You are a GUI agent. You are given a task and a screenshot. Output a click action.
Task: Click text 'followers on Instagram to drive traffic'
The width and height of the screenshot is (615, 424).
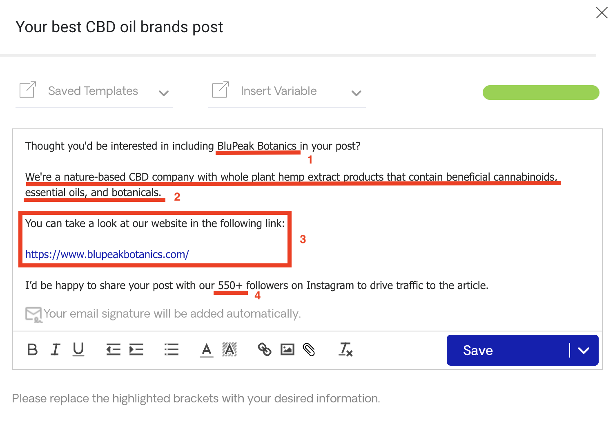[x=334, y=285]
